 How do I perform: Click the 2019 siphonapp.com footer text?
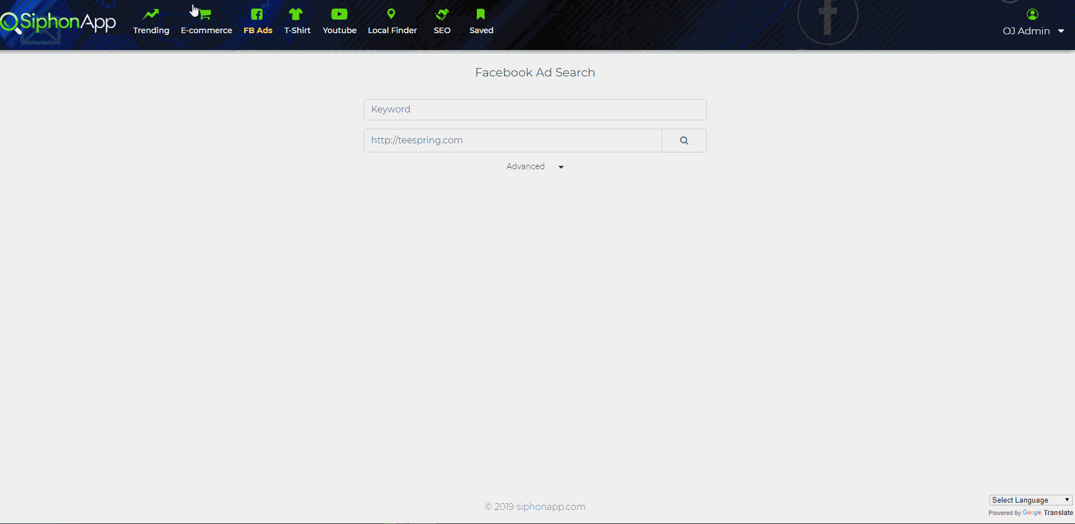535,507
